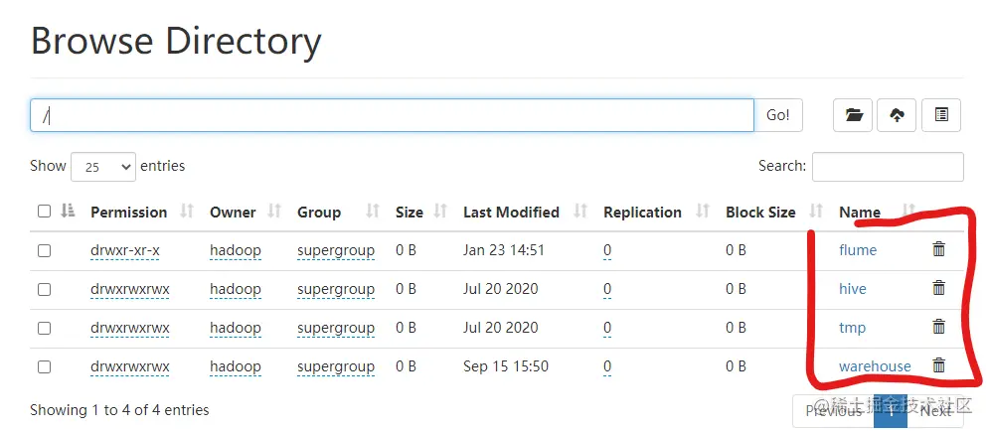Click the cut and paste list icon
Image resolution: width=988 pixels, height=431 pixels.
click(x=941, y=115)
